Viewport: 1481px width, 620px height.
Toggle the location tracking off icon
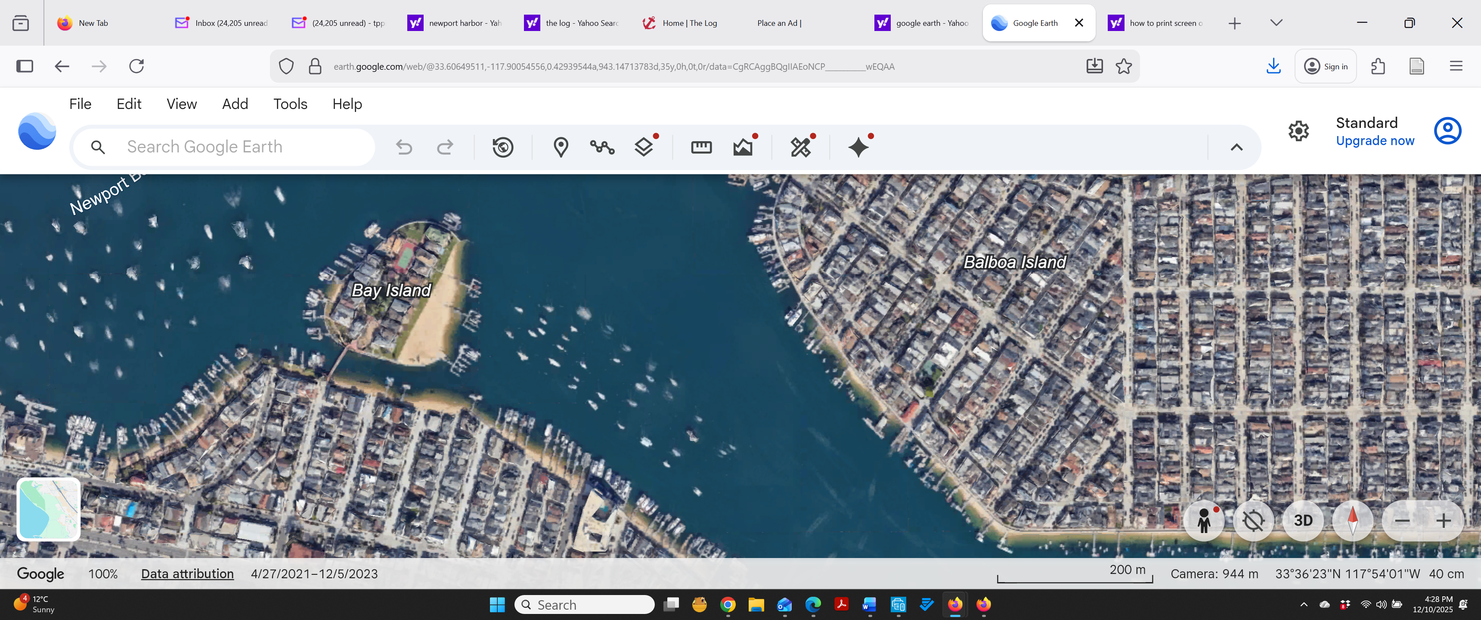(1253, 521)
